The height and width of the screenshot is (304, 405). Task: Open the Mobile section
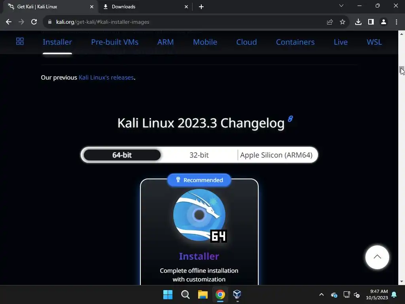205,42
